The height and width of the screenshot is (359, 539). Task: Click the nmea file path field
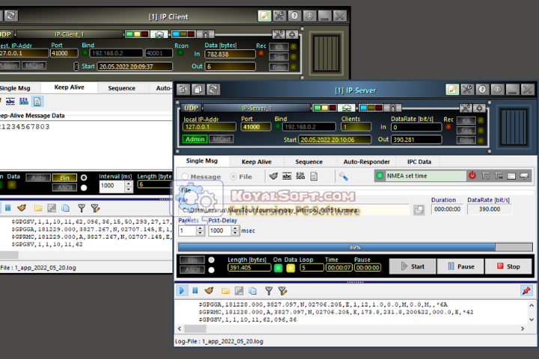(294, 210)
